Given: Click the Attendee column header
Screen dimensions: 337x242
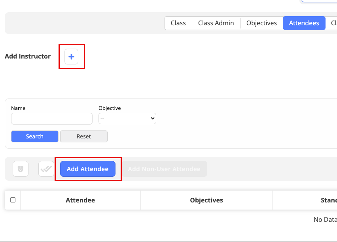Looking at the screenshot, I should coord(80,200).
